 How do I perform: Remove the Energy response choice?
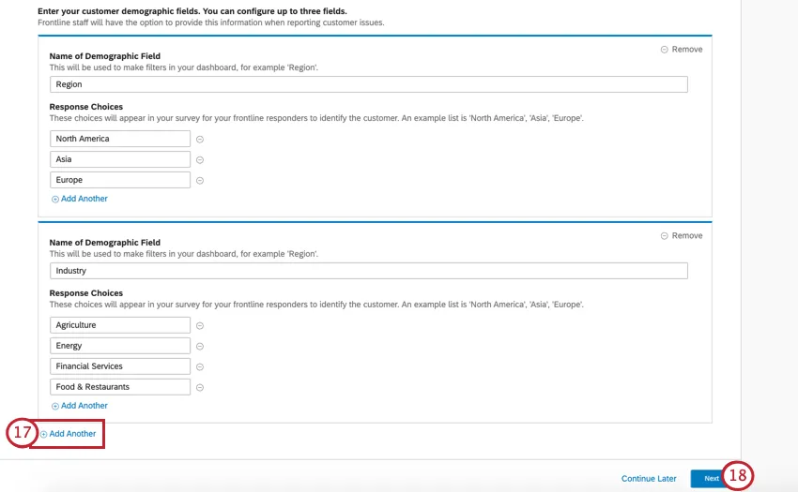(200, 346)
